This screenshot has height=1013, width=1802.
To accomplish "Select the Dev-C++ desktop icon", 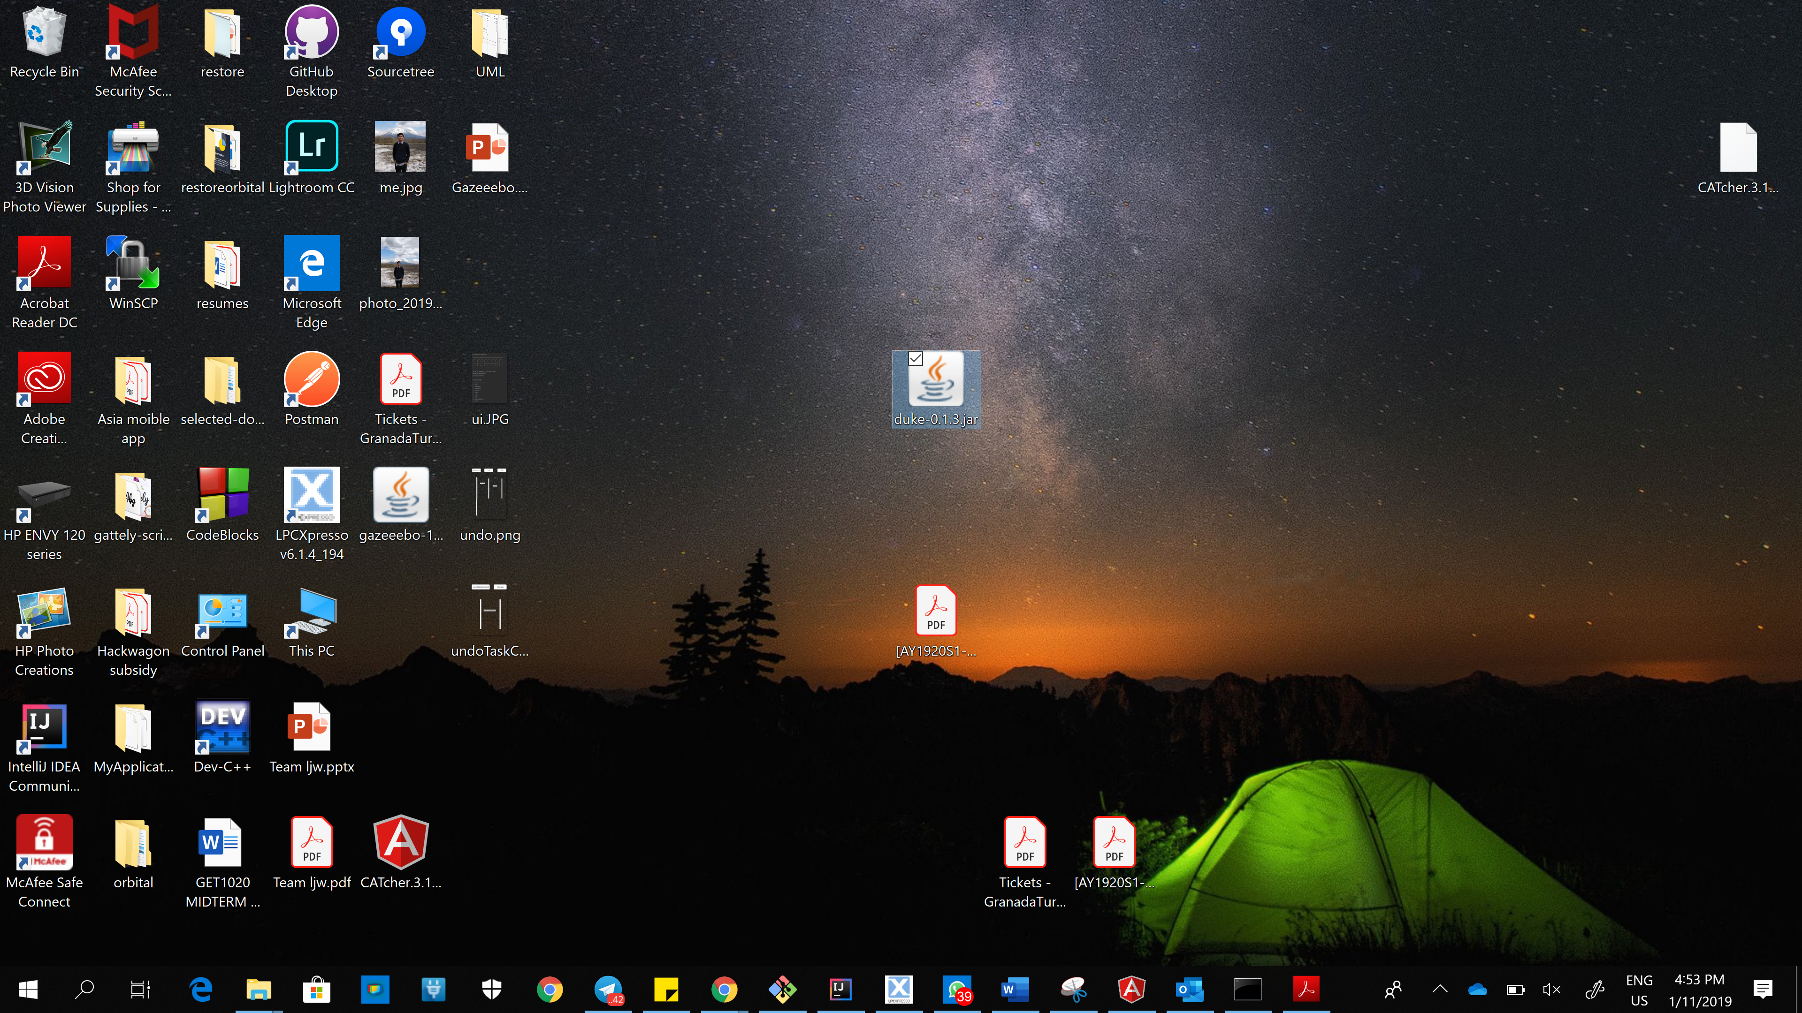I will tap(222, 727).
